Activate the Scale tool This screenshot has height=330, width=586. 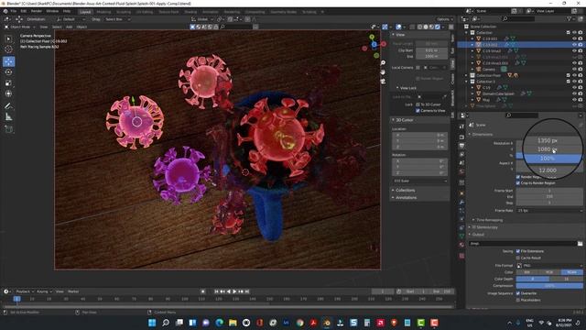8,83
